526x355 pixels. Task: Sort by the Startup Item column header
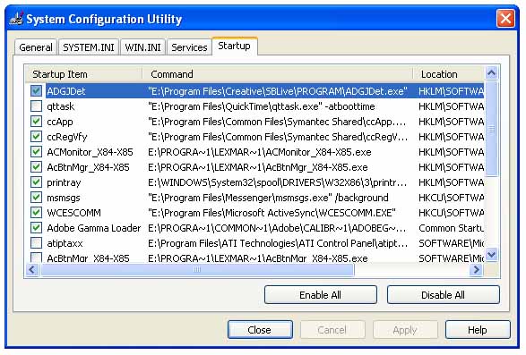point(84,74)
